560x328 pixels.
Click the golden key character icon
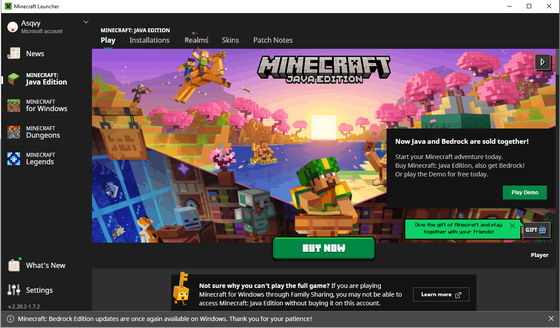pyautogui.click(x=181, y=289)
